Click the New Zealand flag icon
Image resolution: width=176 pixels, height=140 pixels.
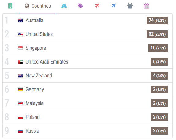[x=21, y=76]
